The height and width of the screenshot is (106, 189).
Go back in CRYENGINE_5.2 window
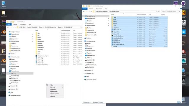(8, 27)
